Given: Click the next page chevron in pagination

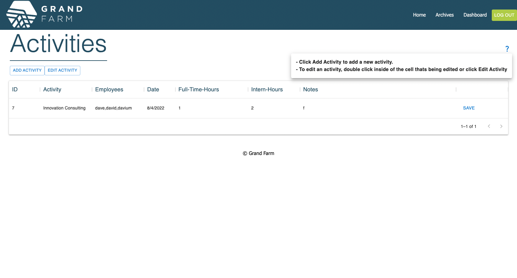Looking at the screenshot, I should click(x=501, y=126).
